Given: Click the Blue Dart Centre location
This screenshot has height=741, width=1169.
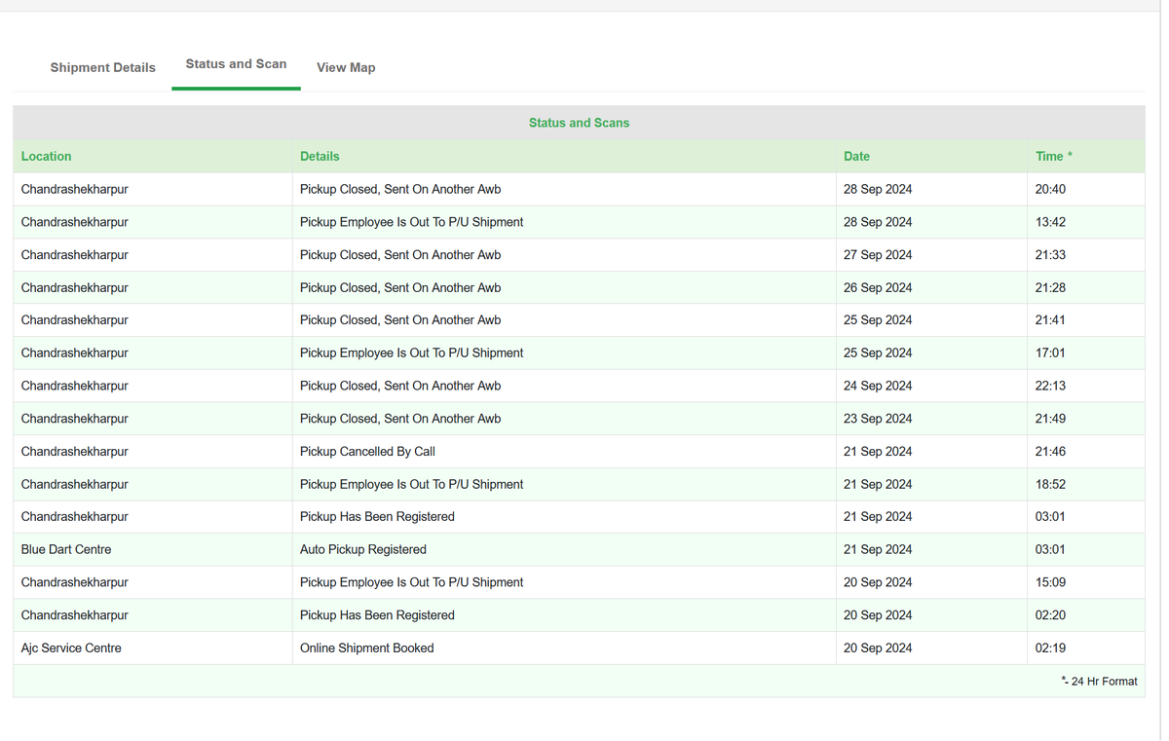Looking at the screenshot, I should point(66,549).
